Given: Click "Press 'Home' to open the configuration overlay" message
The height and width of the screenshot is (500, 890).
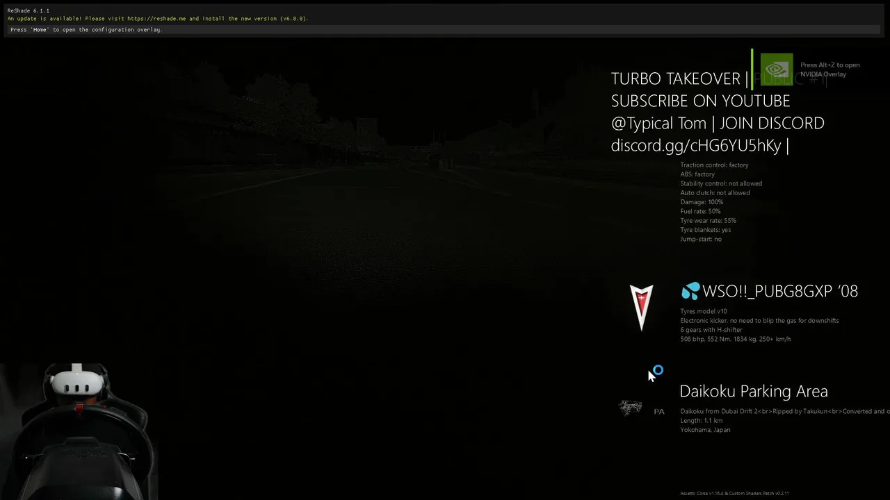Looking at the screenshot, I should (x=86, y=30).
